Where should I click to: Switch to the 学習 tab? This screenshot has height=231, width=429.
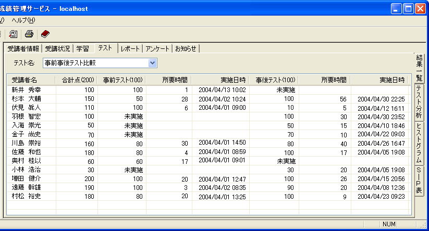tap(83, 48)
